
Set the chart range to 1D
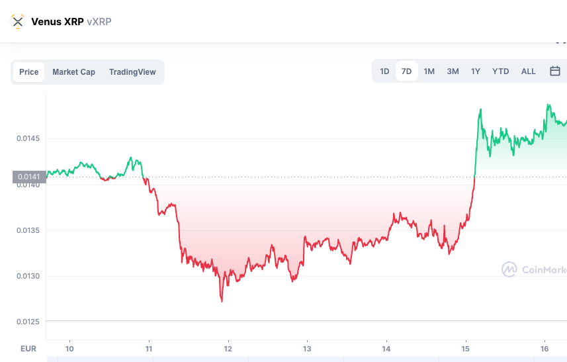(x=384, y=71)
